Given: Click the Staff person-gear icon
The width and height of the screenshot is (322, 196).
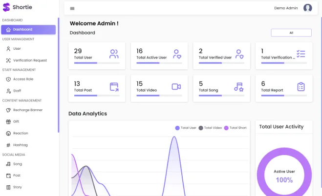Looking at the screenshot, I should point(8,91).
